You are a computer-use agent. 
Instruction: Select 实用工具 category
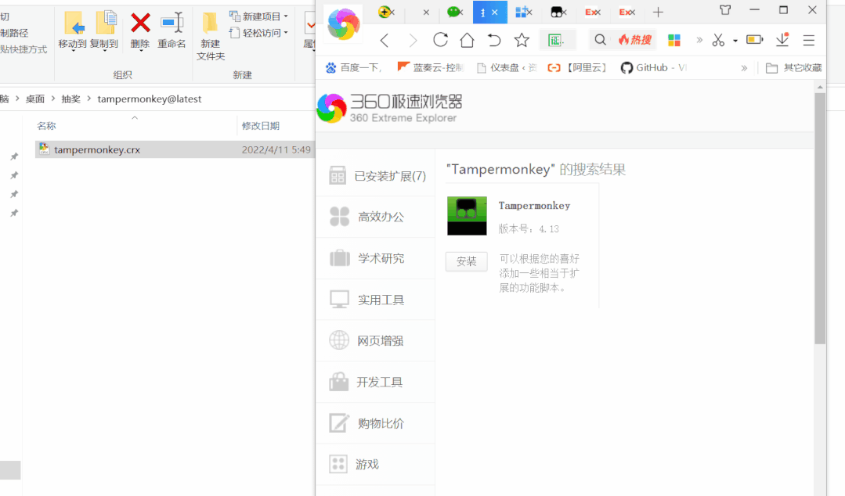tap(377, 300)
